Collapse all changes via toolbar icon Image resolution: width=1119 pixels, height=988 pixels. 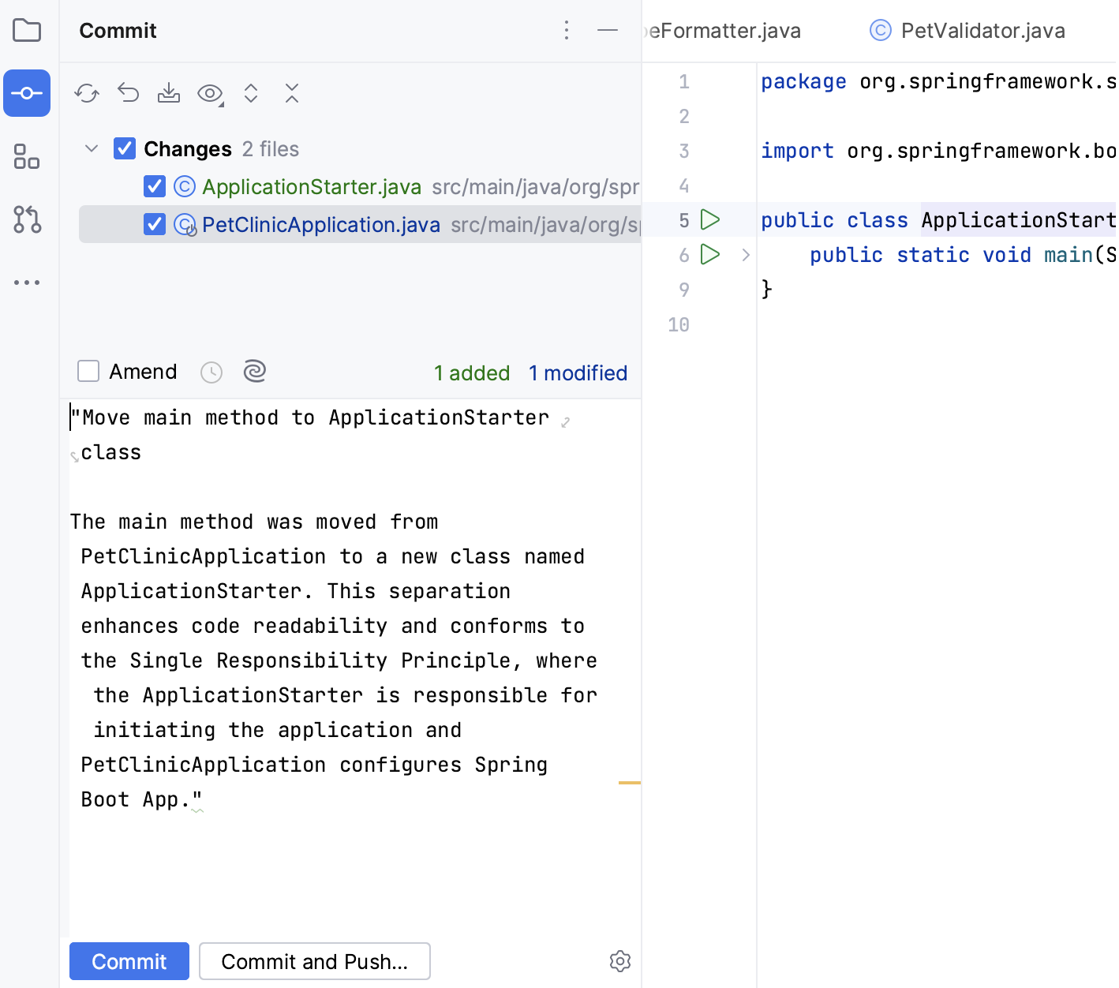[291, 93]
